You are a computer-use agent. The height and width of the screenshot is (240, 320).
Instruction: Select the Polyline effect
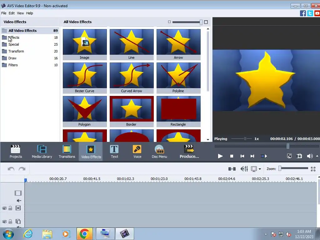tap(178, 78)
